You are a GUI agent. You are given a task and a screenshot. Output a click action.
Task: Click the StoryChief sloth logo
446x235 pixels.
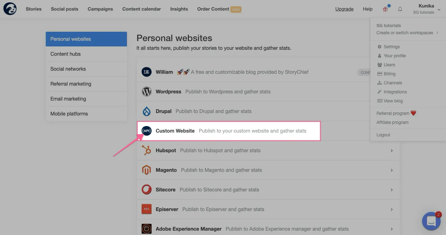click(x=10, y=9)
